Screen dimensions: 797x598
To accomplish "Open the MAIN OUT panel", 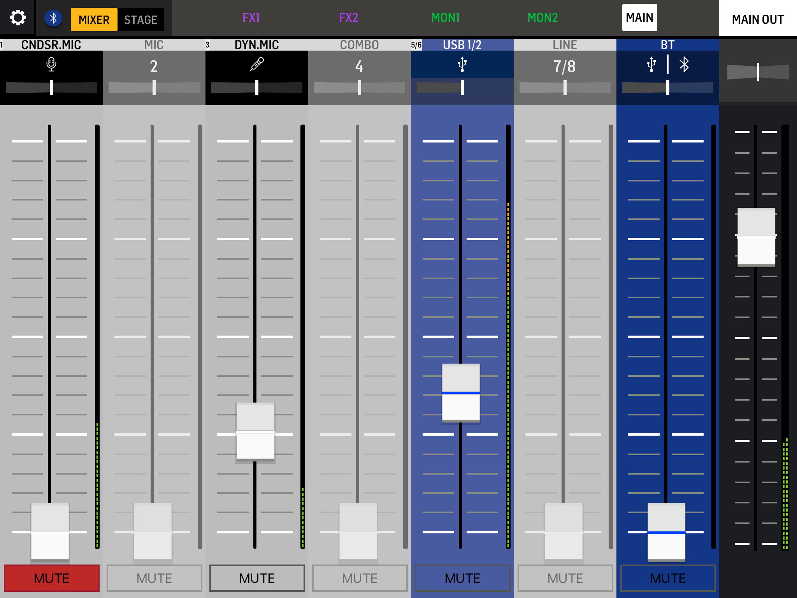I will click(x=757, y=19).
